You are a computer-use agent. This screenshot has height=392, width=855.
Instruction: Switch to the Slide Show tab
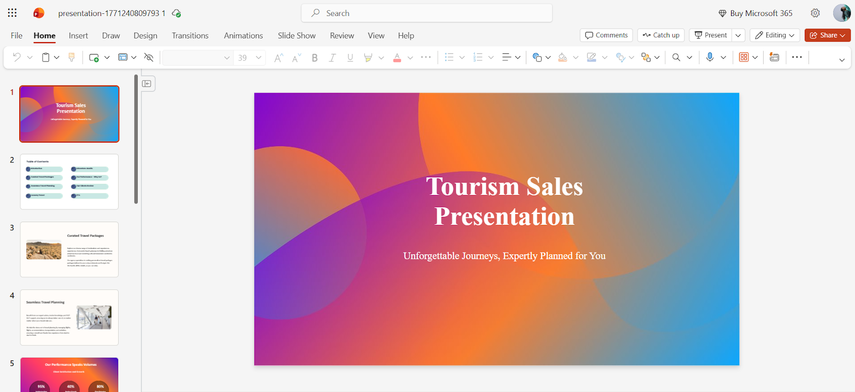(297, 35)
